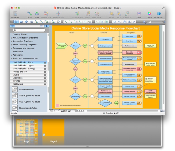This screenshot has height=151, width=175.
Task: Expand the Astronomy category
Action: [11, 55]
